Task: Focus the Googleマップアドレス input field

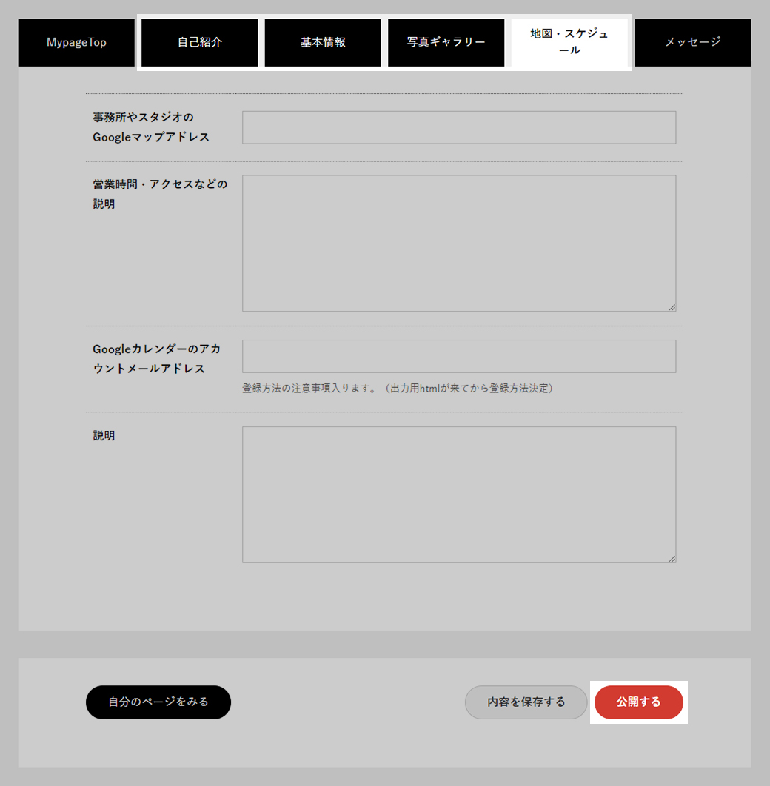Action: tap(459, 127)
